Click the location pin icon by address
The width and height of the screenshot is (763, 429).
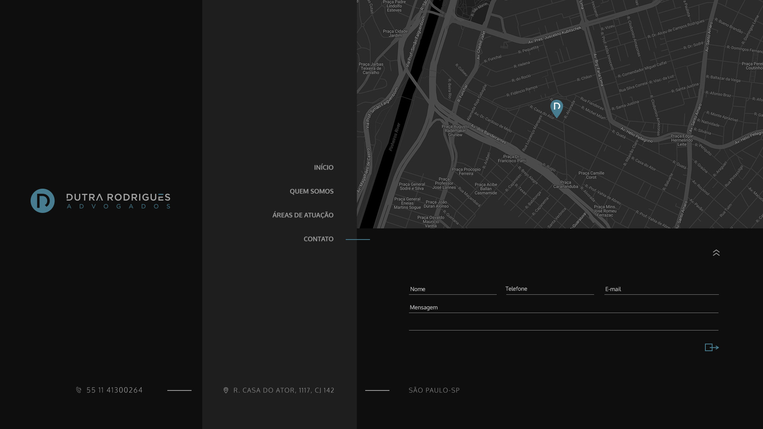tap(226, 390)
